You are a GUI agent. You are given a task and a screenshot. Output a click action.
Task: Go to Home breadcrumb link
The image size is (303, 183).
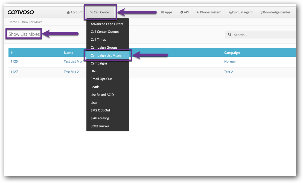(13, 22)
